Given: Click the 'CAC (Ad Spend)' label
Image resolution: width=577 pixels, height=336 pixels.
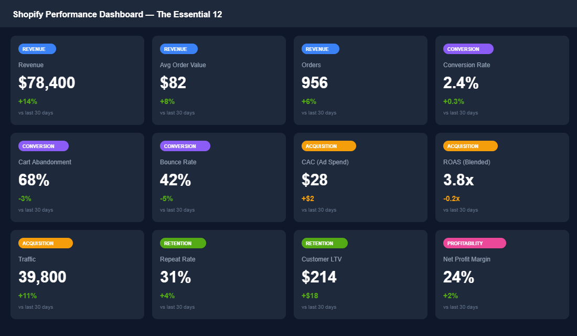Looking at the screenshot, I should pyautogui.click(x=325, y=162).
